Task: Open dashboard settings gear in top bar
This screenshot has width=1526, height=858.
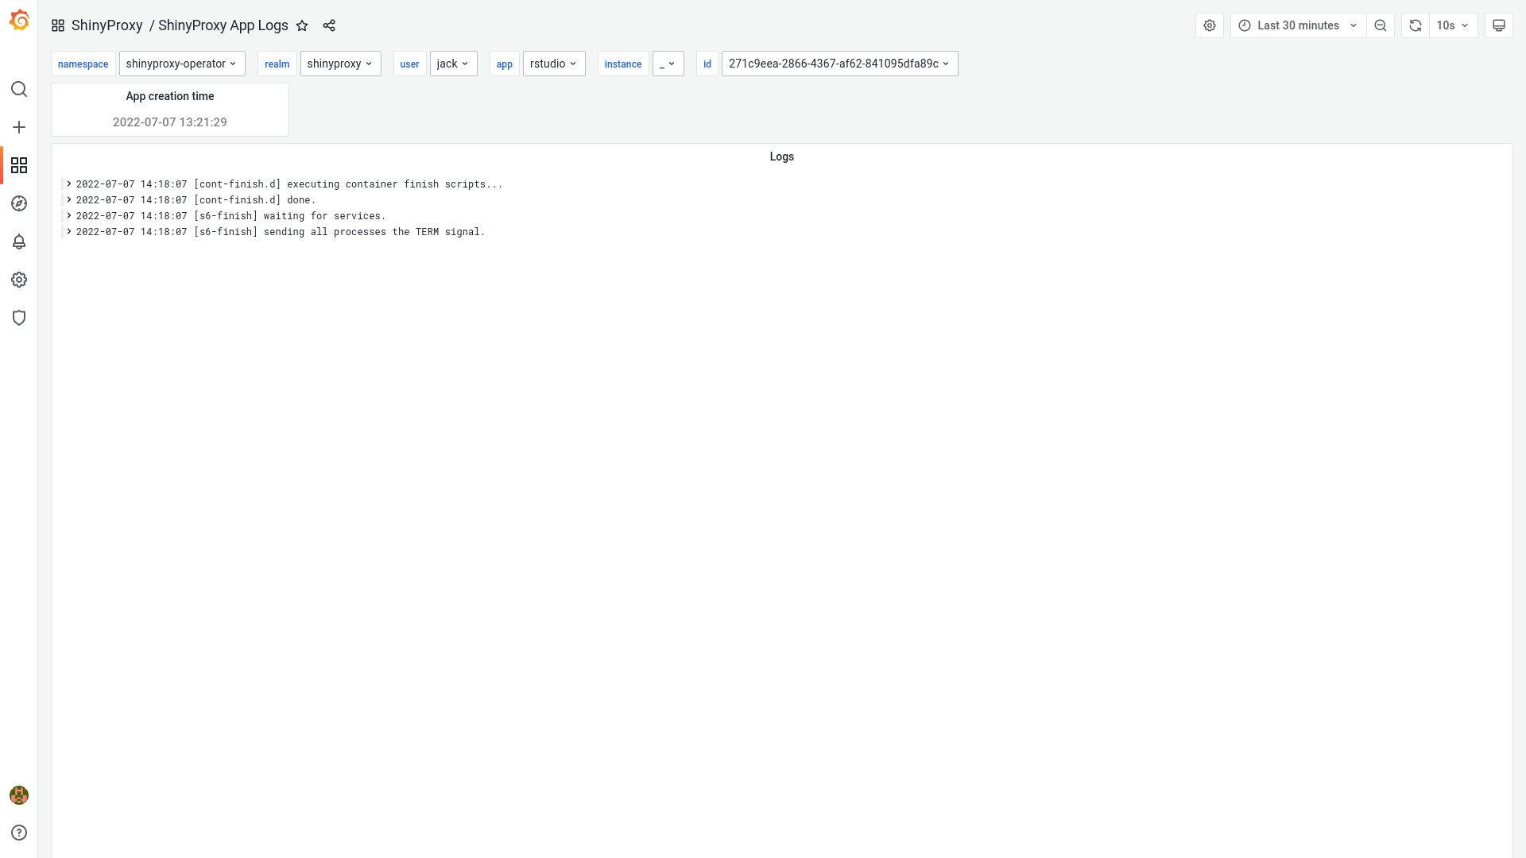Action: tap(1210, 25)
